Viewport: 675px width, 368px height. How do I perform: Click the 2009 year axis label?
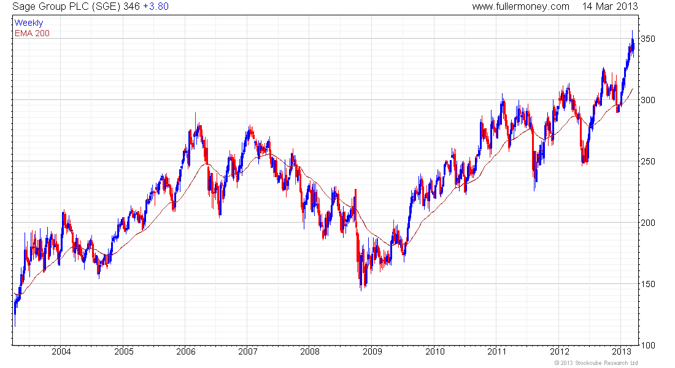372,351
